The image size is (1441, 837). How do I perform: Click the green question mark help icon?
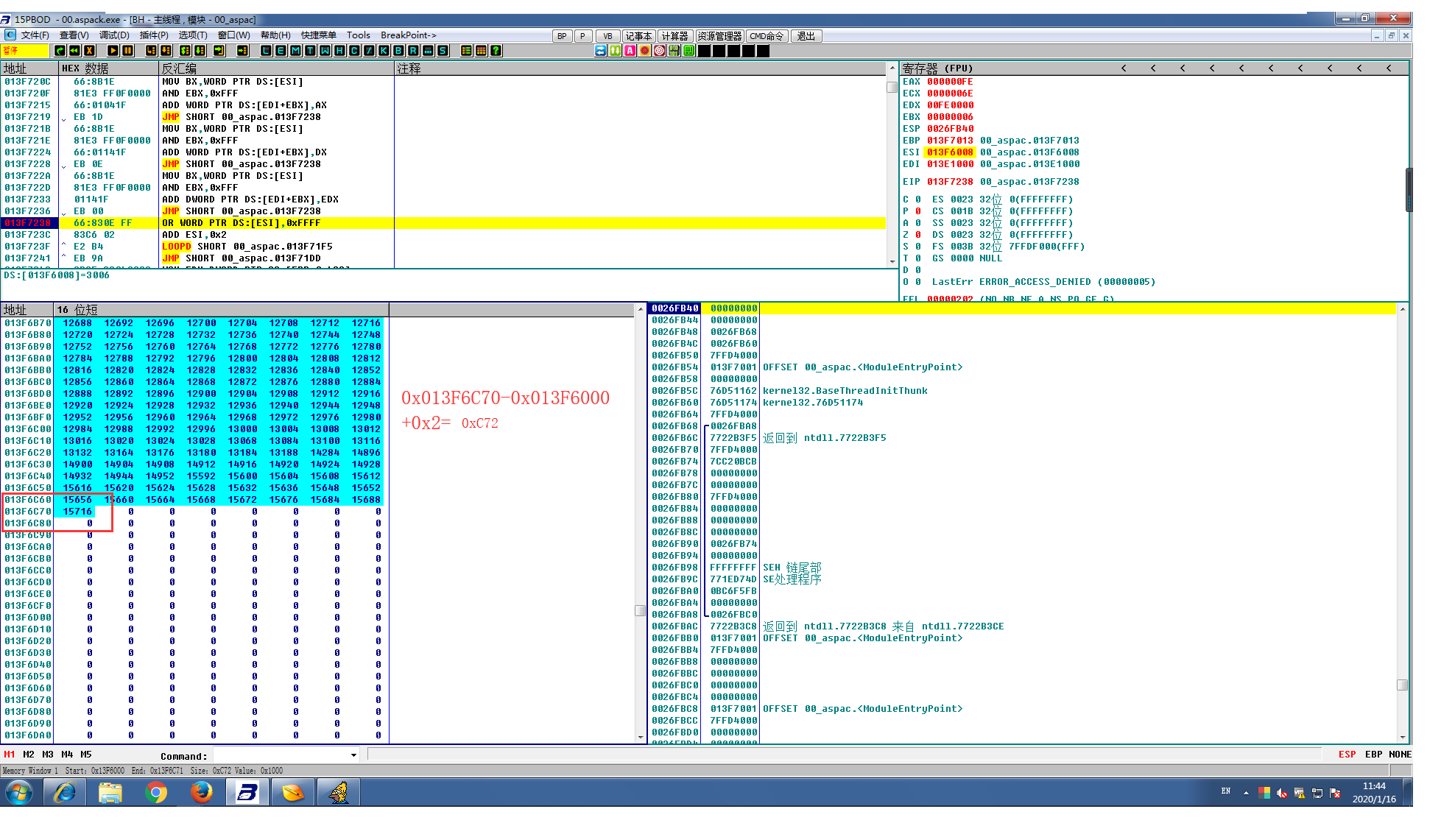(x=496, y=51)
